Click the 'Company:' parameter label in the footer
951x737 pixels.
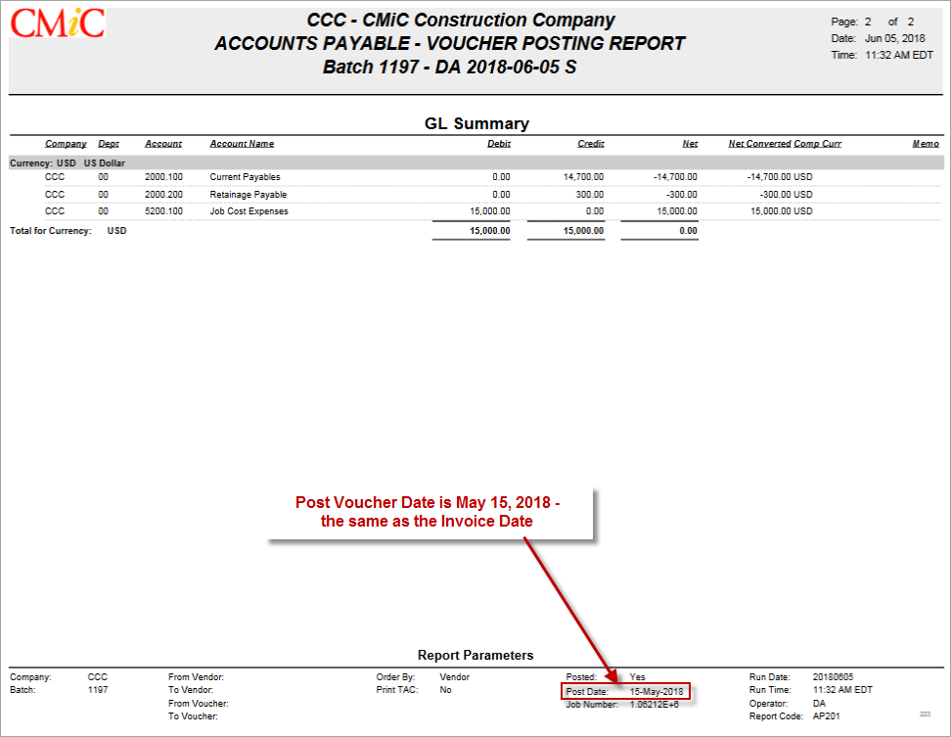tap(30, 677)
